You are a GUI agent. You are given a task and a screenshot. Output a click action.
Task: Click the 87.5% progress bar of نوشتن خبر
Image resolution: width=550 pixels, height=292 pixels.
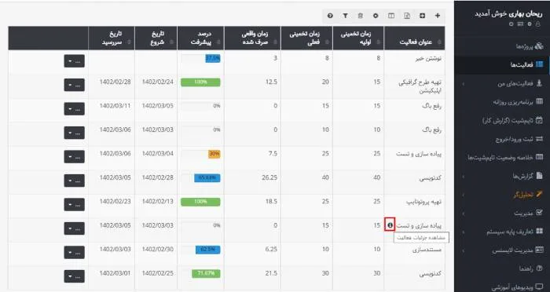pyautogui.click(x=213, y=59)
